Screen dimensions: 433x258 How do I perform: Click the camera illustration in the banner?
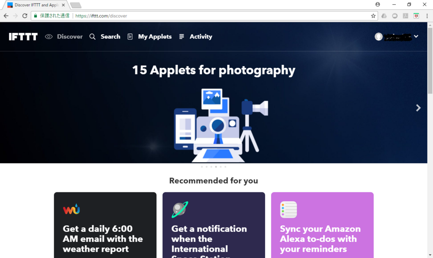(221, 125)
